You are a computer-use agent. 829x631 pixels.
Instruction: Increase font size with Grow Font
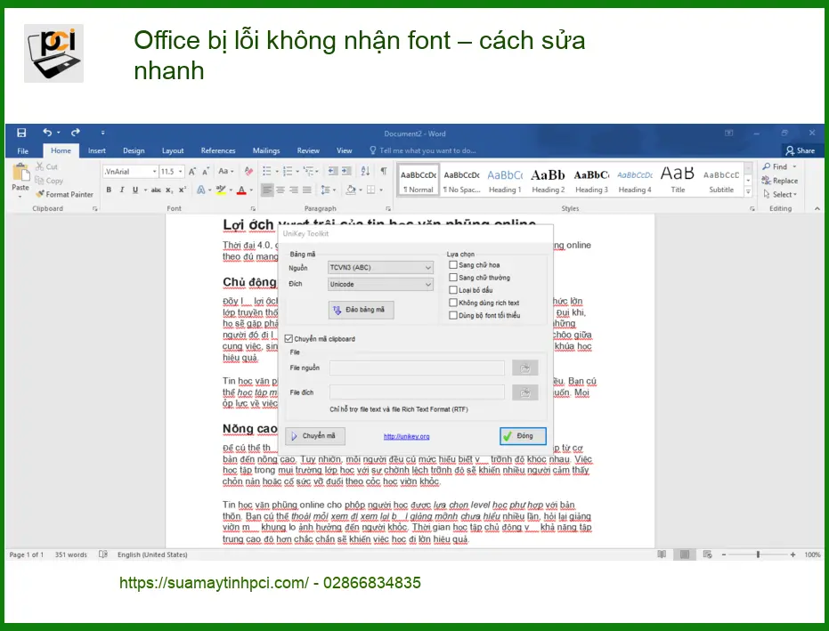pos(192,171)
